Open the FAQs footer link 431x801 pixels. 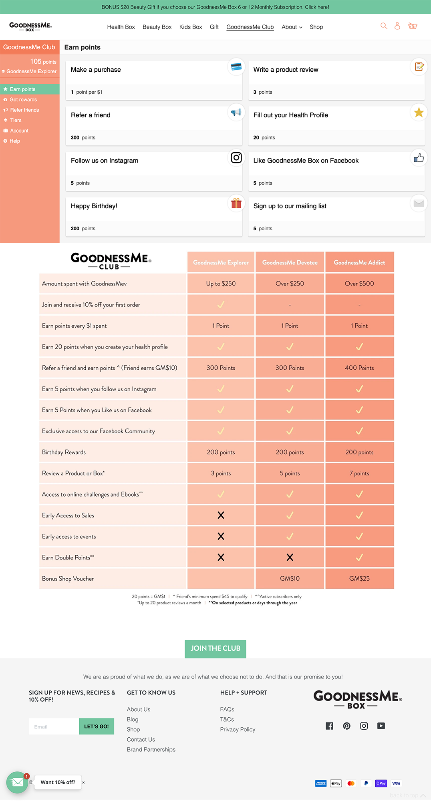coord(227,709)
